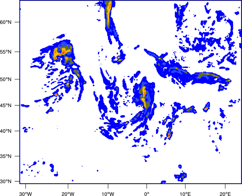This screenshot has width=242, height=196.
Task: Select the red maximum near 39°N 6°E
Action: (x=169, y=135)
